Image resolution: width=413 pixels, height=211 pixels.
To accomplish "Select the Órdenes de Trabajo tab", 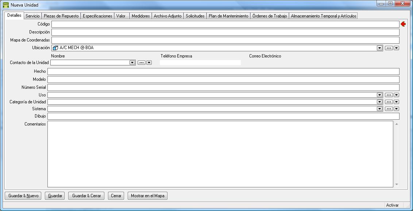I will [x=270, y=16].
